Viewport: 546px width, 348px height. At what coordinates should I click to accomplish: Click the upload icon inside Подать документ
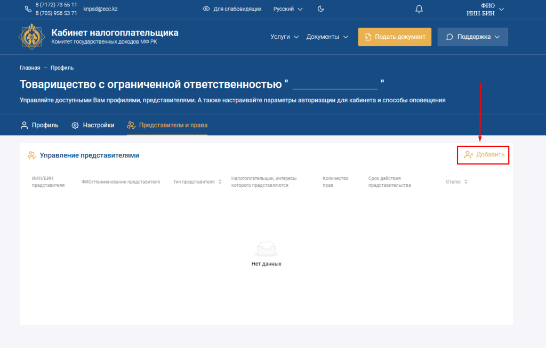pos(368,37)
